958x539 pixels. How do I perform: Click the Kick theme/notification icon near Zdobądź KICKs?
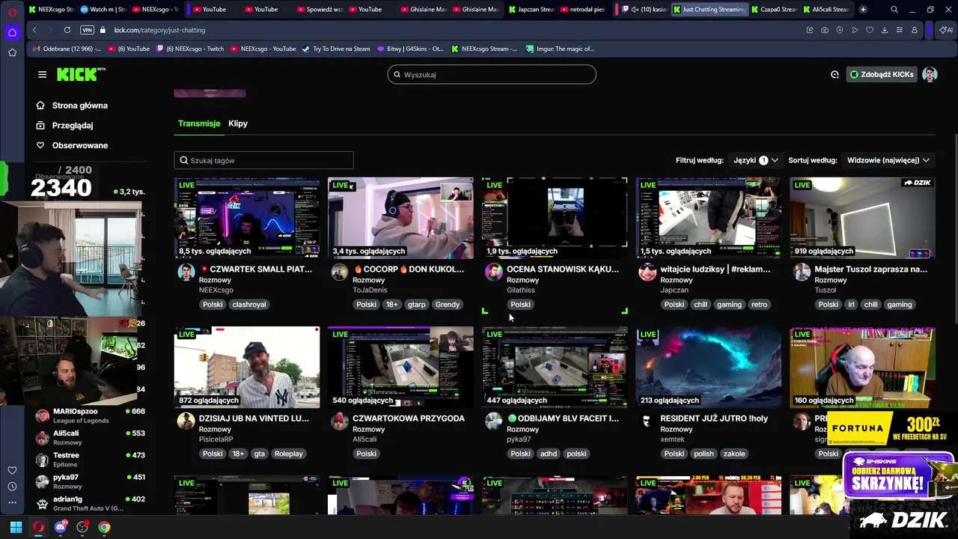pyautogui.click(x=835, y=74)
